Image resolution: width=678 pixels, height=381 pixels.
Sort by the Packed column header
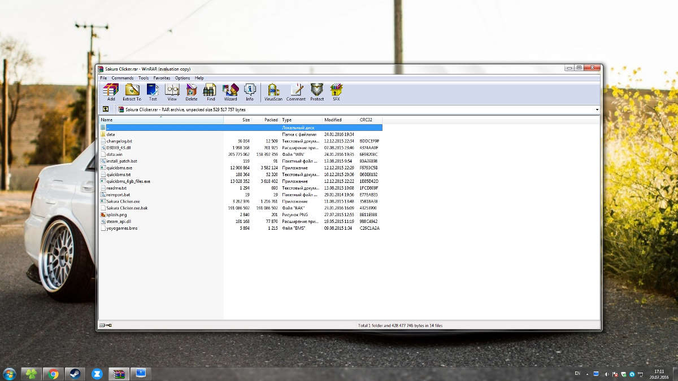point(266,120)
